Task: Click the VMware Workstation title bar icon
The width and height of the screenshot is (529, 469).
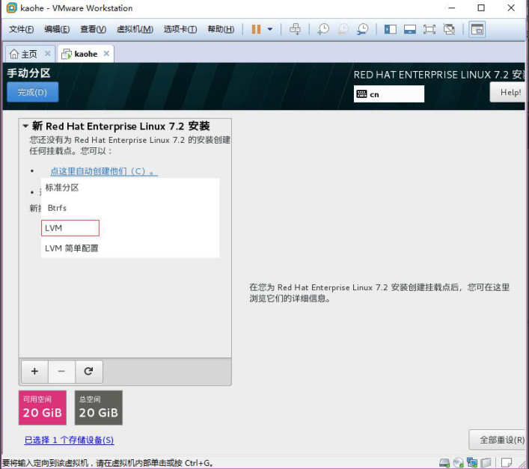Action: point(11,7)
